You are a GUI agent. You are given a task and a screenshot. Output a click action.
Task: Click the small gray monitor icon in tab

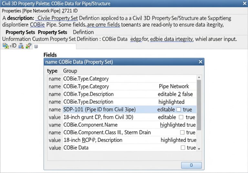tap(36, 47)
